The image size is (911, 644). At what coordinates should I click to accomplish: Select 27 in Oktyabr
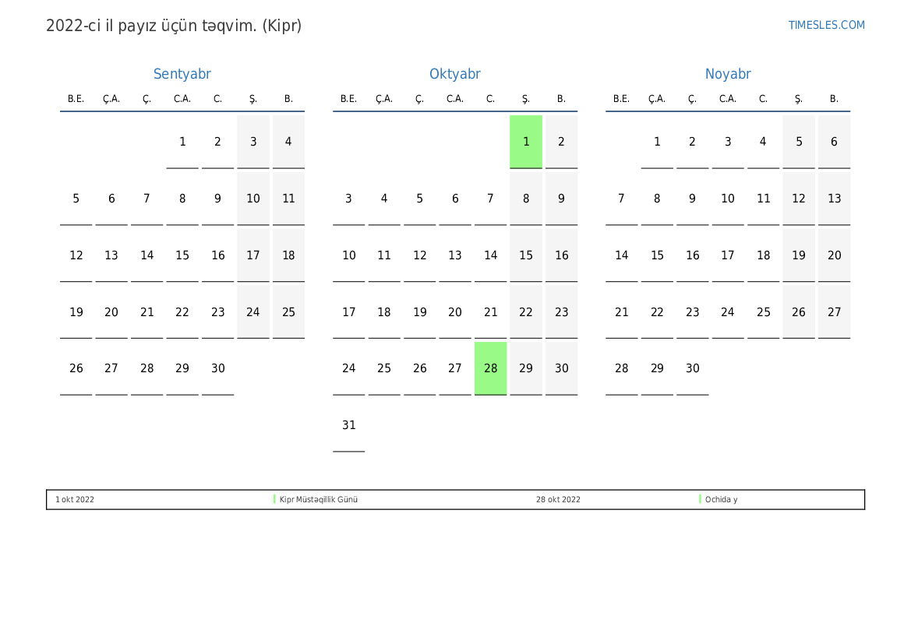[x=455, y=368]
